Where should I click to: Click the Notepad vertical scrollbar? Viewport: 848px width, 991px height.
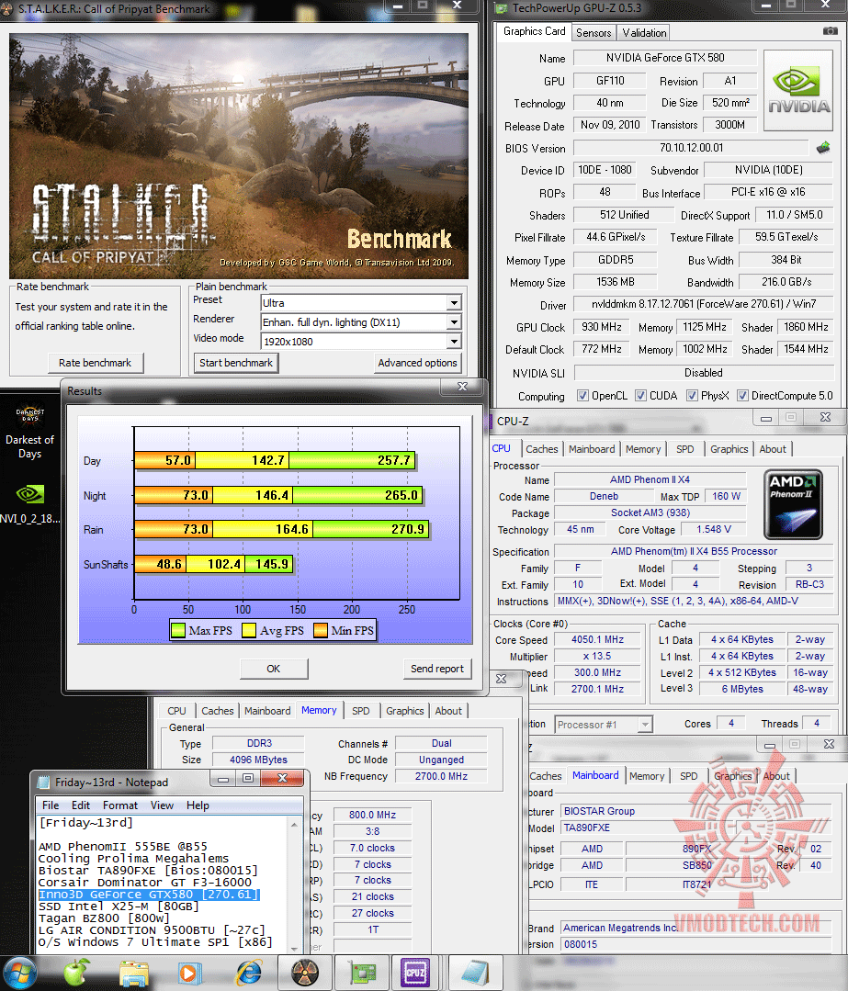click(x=294, y=886)
